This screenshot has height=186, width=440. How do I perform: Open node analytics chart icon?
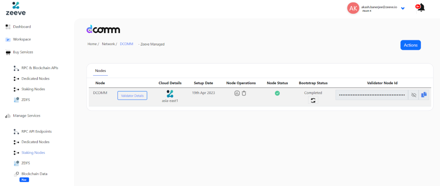tap(237, 93)
